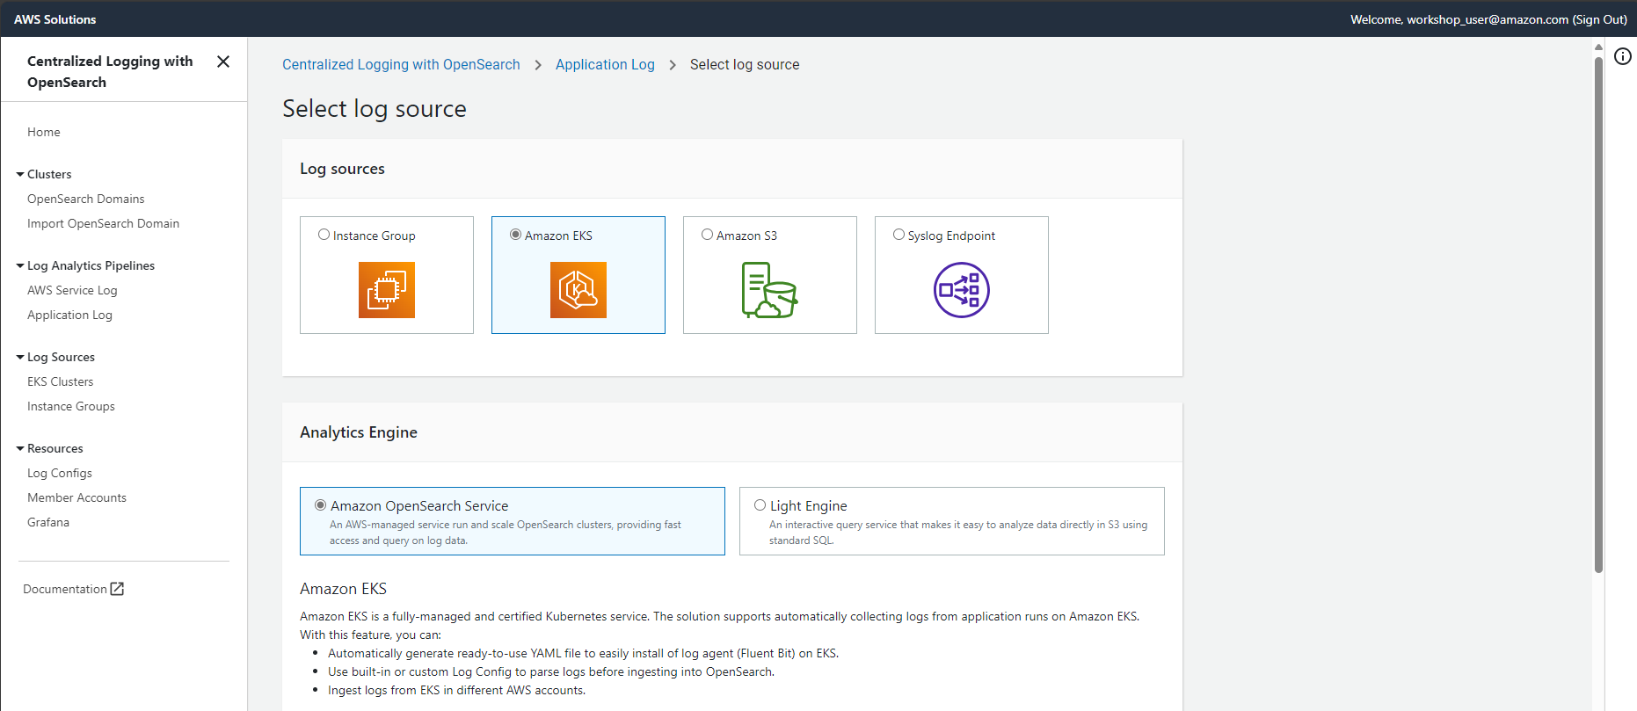Image resolution: width=1637 pixels, height=711 pixels.
Task: Open Log Configs resources page
Action: (x=60, y=473)
